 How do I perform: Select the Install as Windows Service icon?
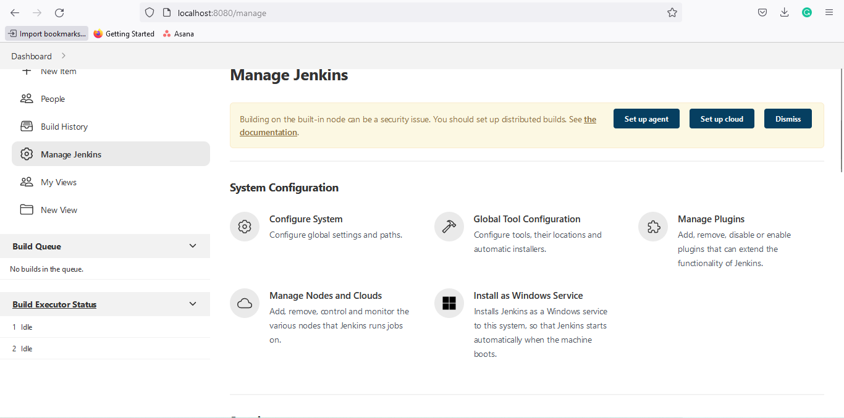point(449,303)
